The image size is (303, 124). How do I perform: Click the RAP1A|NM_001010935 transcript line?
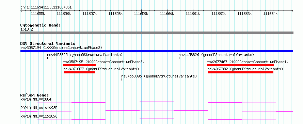pyautogui.click(x=157, y=111)
